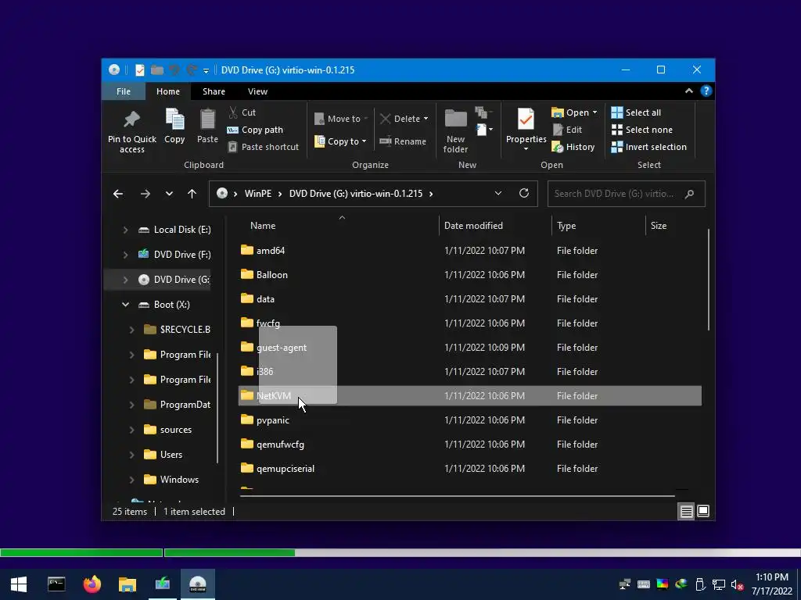
Task: Launch Firefox from the taskbar
Action: pyautogui.click(x=92, y=584)
